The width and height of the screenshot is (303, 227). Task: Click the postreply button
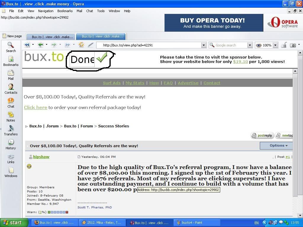point(262,135)
